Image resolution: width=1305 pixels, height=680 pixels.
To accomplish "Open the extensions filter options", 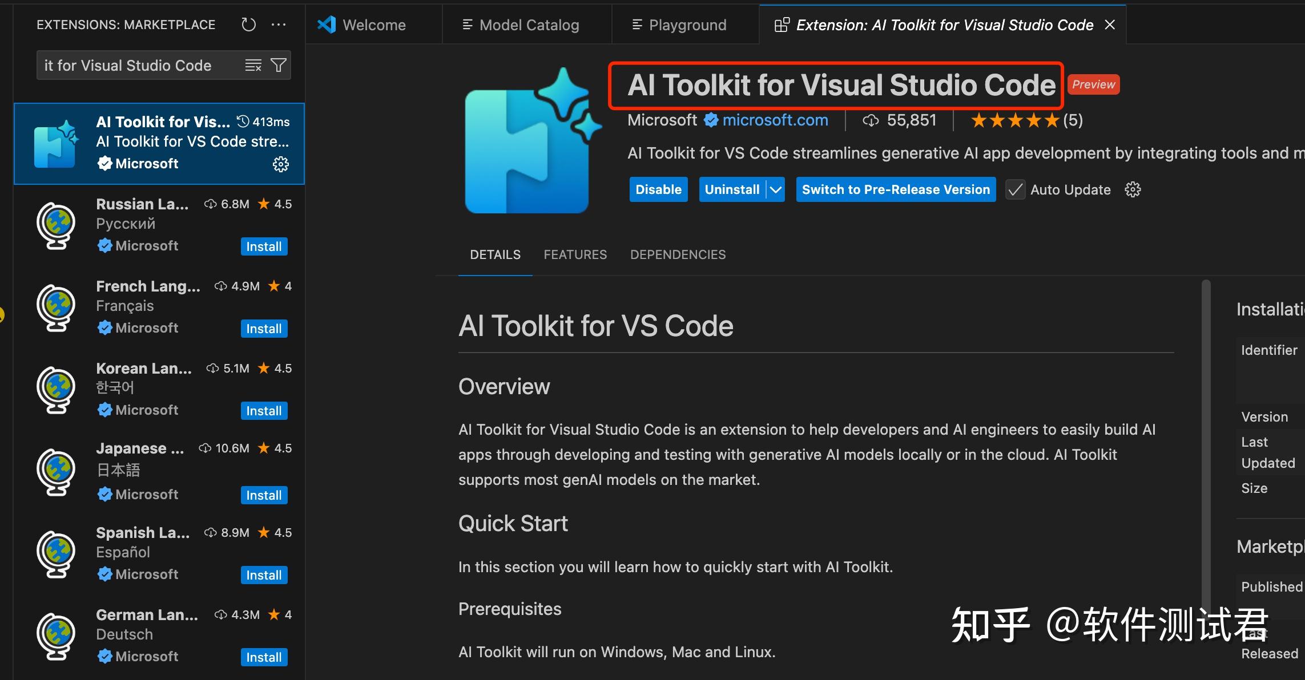I will (278, 65).
